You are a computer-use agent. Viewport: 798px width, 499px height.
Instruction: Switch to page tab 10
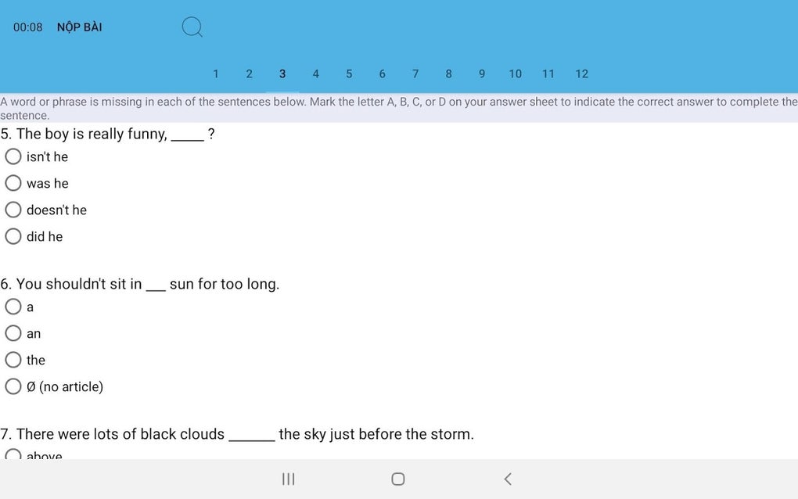coord(515,74)
